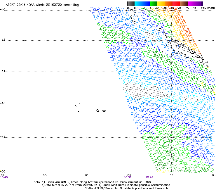
Task: Click the purple '18:50' pass time label
Action: (x=128, y=177)
